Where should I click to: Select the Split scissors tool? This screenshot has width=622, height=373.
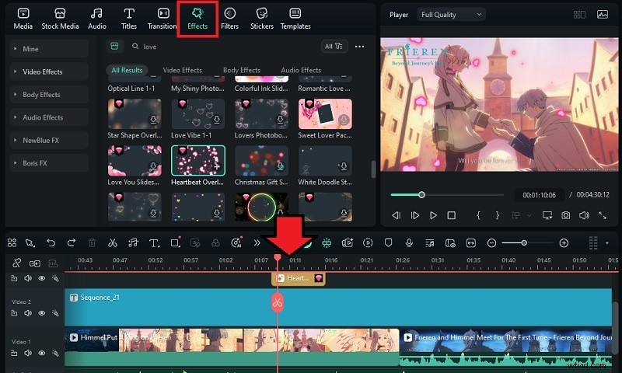(113, 242)
